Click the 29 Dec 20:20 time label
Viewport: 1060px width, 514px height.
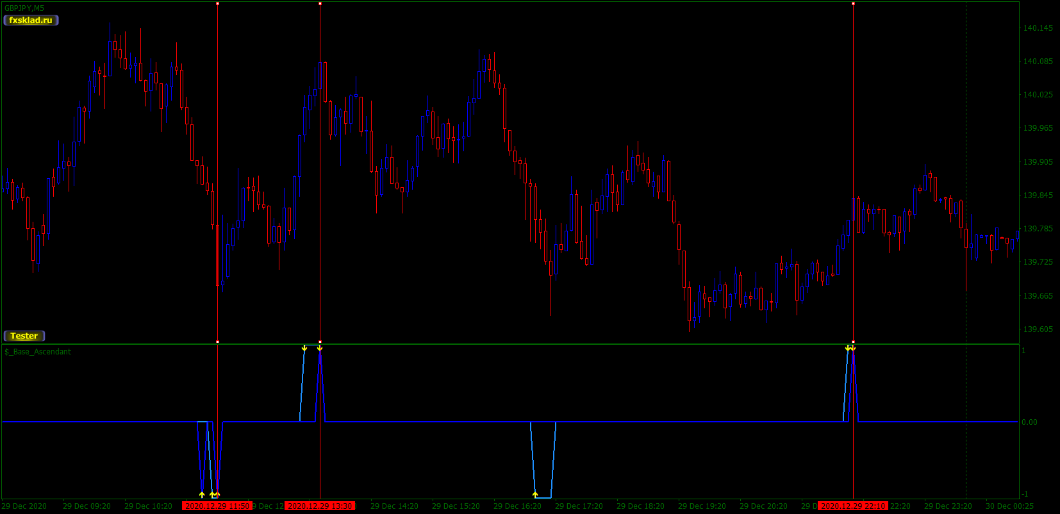[x=763, y=506]
